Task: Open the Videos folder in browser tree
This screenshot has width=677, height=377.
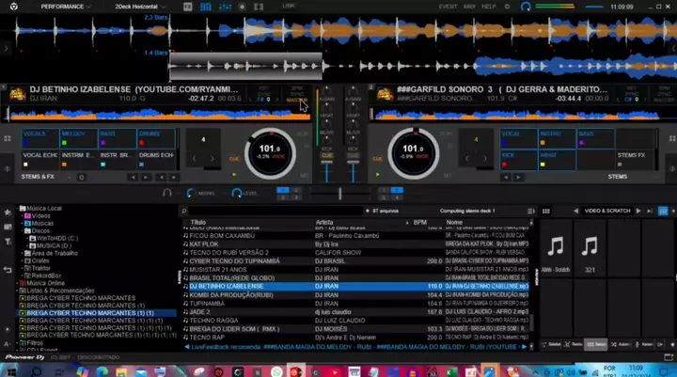Action: pyautogui.click(x=41, y=215)
